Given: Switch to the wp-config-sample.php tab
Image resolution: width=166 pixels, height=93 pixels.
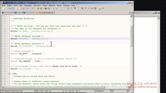Looking at the screenshot, I should pyautogui.click(x=45, y=13).
